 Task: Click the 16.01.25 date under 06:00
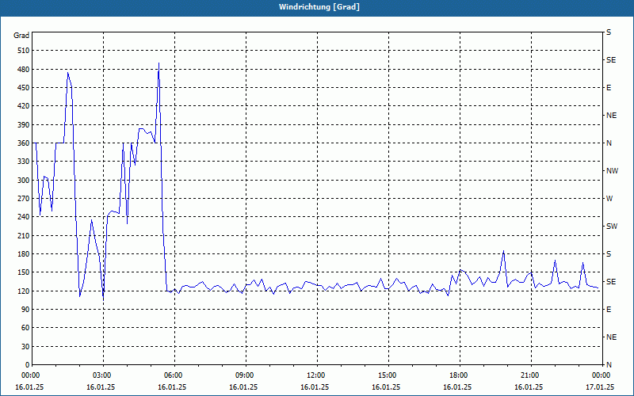point(172,387)
